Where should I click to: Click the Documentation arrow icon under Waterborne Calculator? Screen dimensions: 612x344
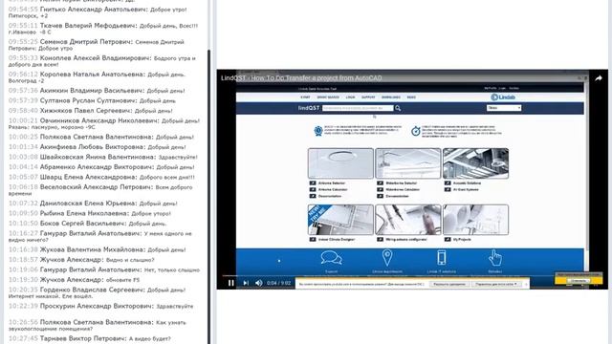pos(381,196)
